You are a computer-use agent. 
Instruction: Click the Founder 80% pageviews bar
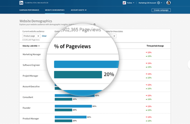pyautogui.click(x=73, y=106)
